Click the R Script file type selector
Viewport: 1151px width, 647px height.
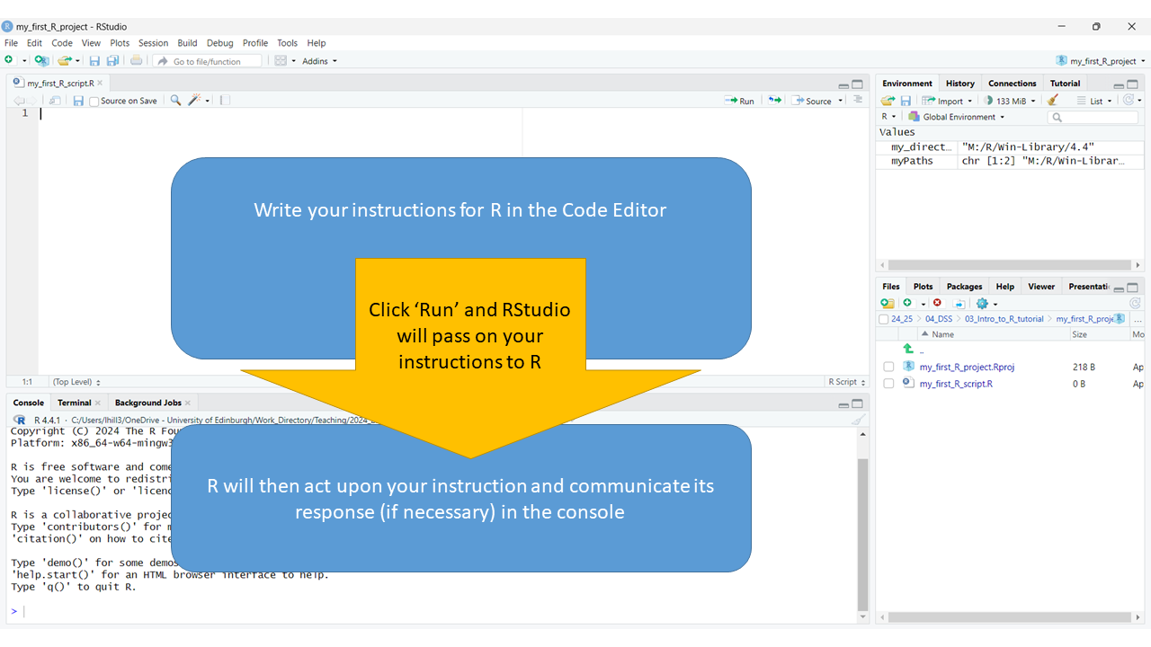[x=845, y=382]
